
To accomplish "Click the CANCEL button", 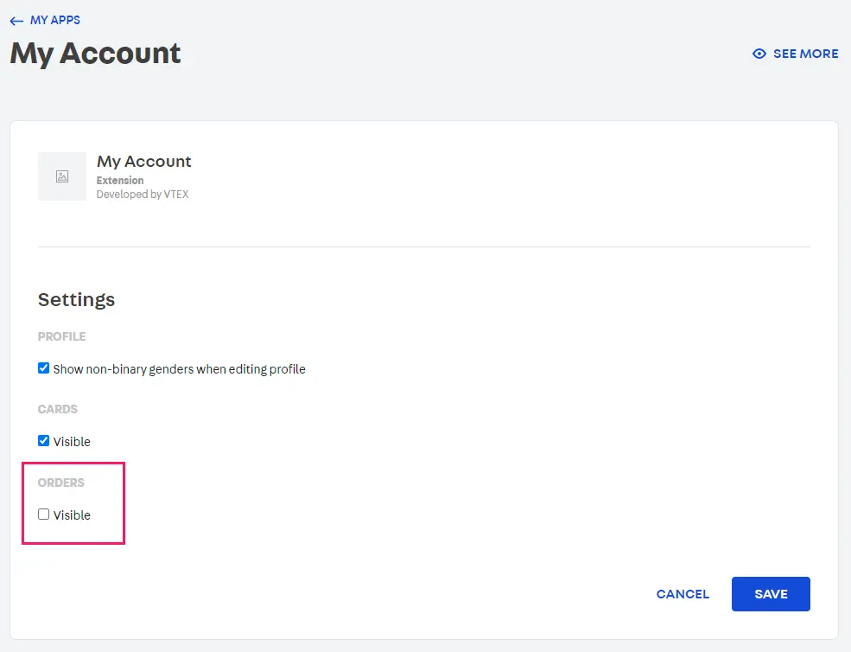I will 683,594.
